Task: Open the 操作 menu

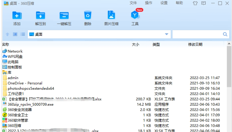Action: tap(148, 3)
